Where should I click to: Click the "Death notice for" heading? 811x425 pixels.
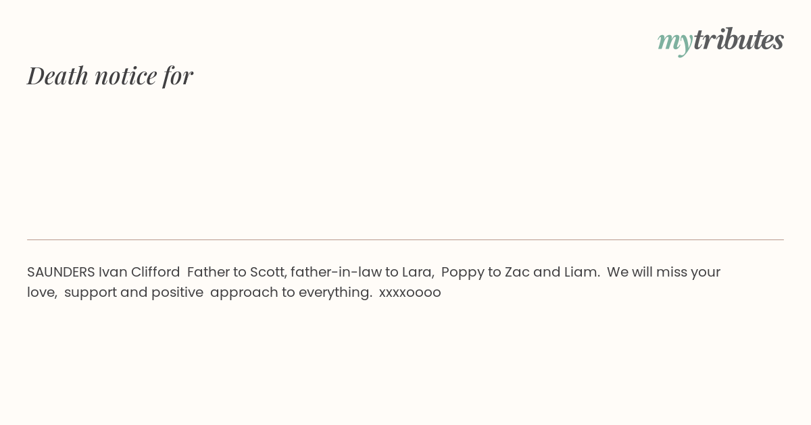(x=110, y=76)
